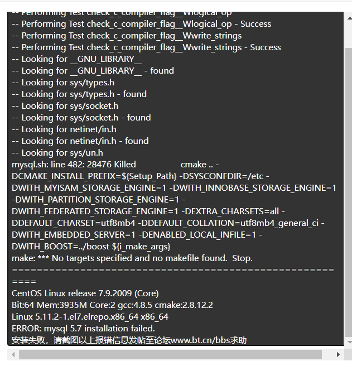Click the 'Wlogical_op - Success' test line
The width and height of the screenshot is (352, 371).
tap(142, 24)
